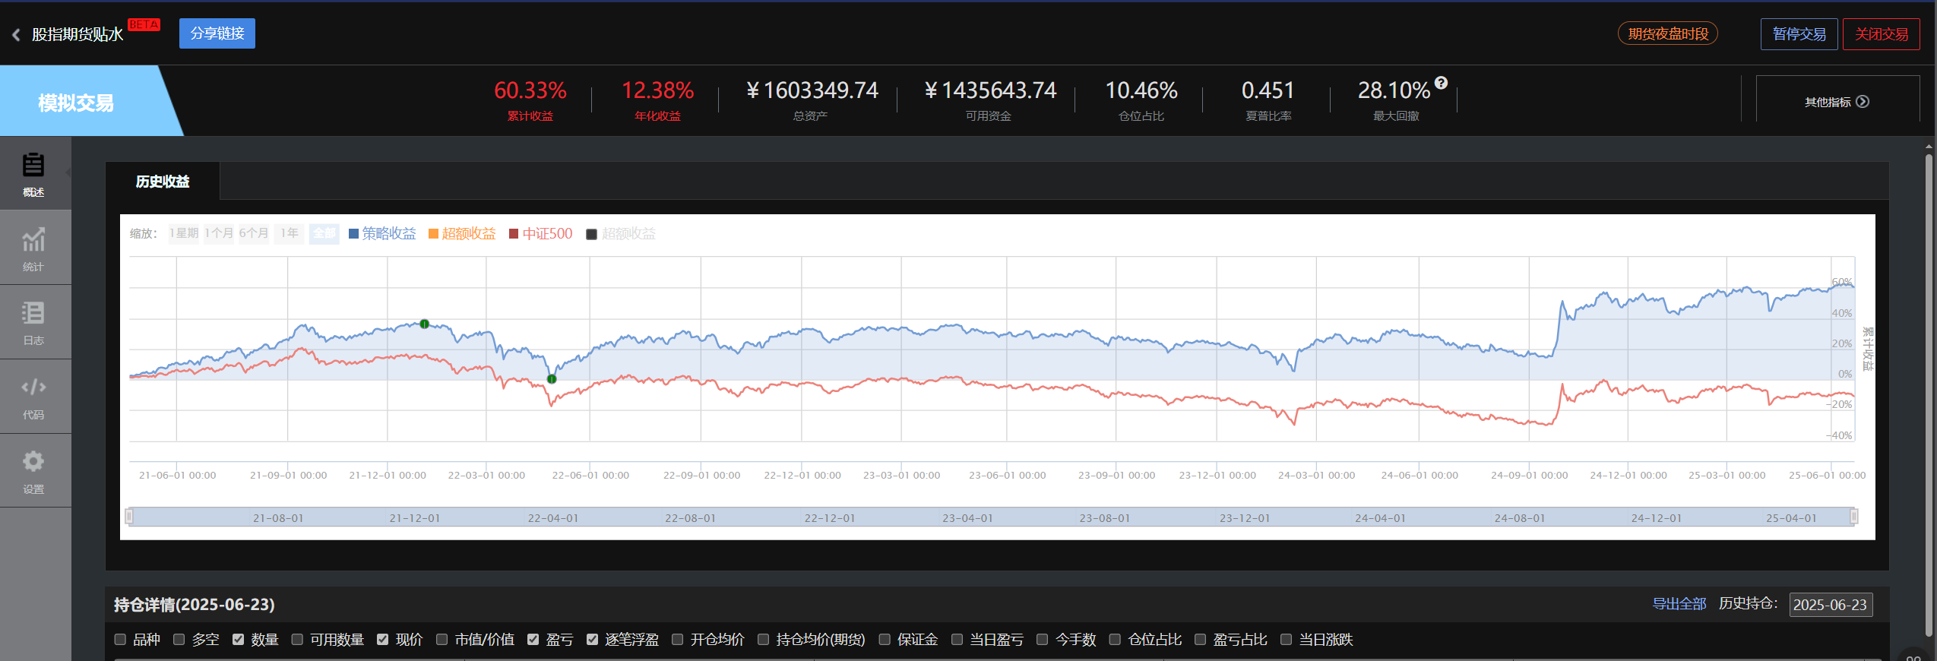Click the 22-06-01 00:00 axis label
This screenshot has height=661, width=1937.
[x=590, y=476]
